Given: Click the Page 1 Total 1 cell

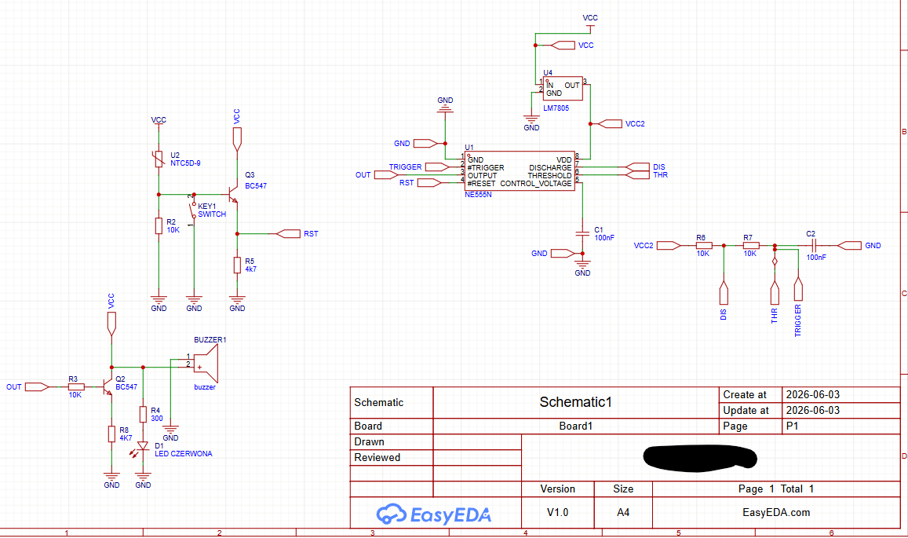Looking at the screenshot, I should point(776,489).
